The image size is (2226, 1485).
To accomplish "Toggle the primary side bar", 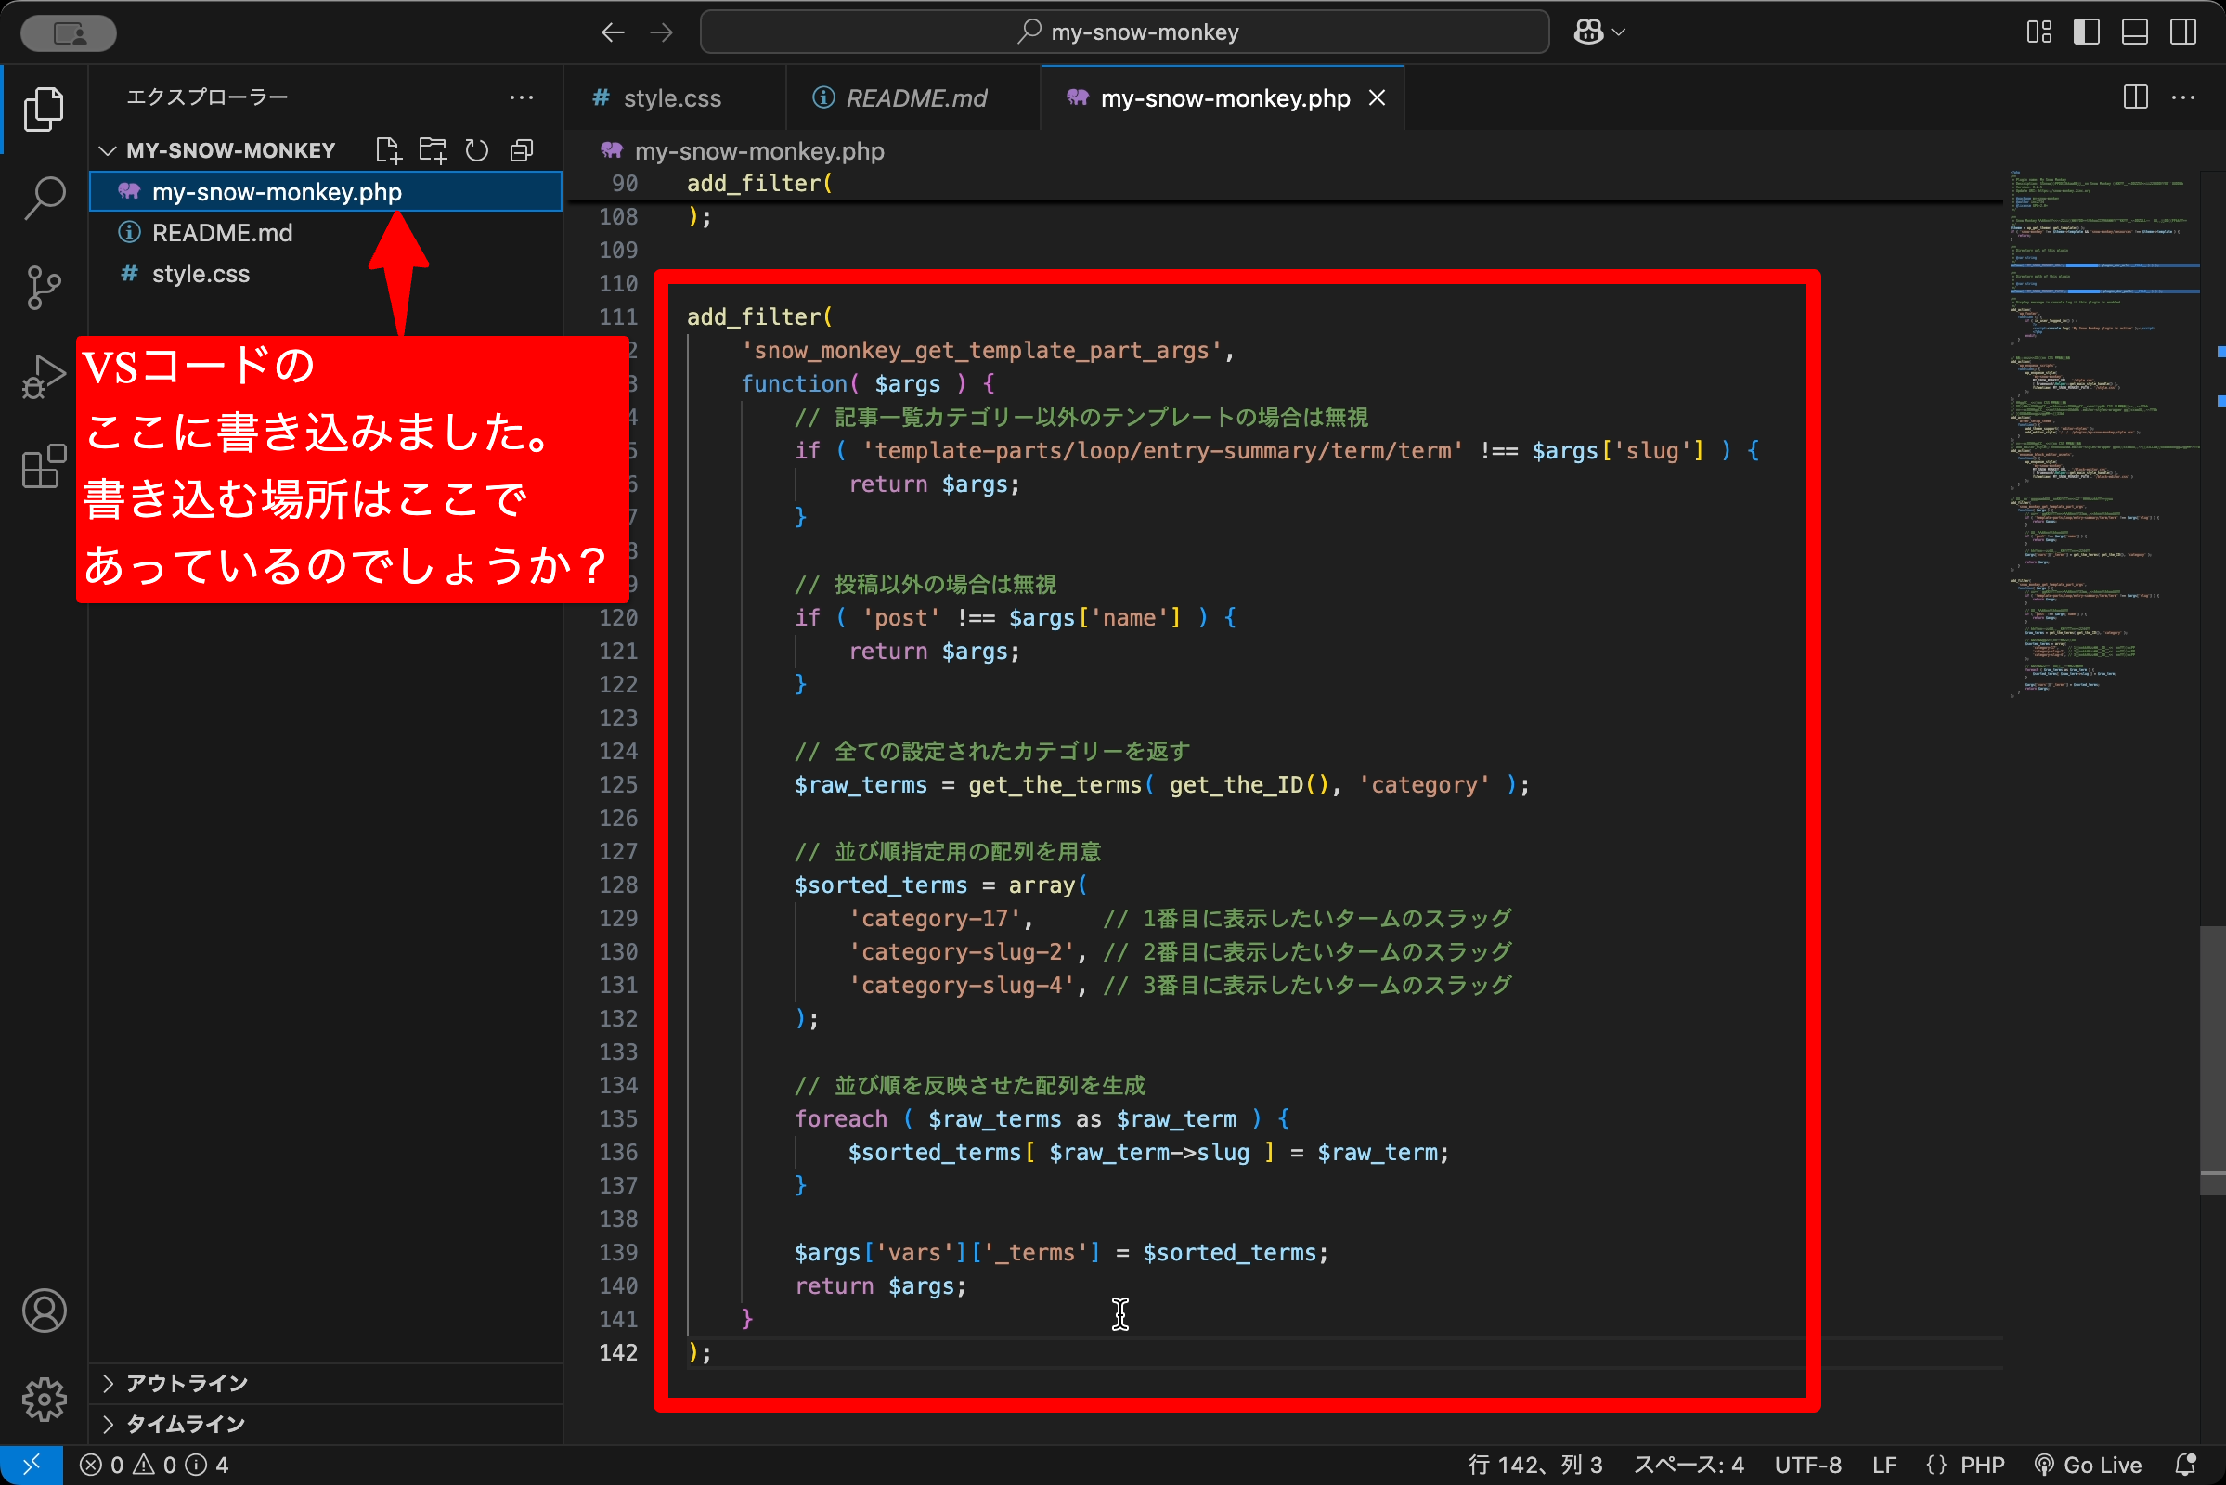I will pyautogui.click(x=2087, y=32).
